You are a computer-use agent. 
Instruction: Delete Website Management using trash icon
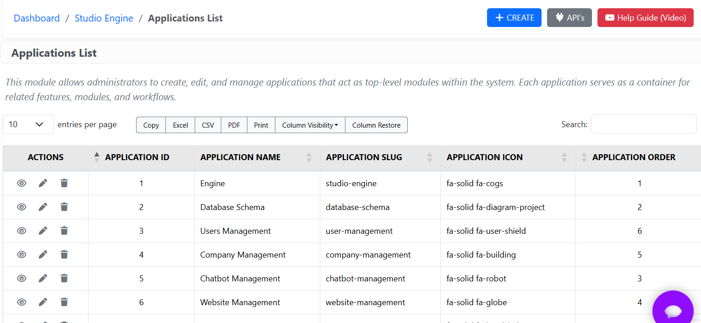(64, 302)
